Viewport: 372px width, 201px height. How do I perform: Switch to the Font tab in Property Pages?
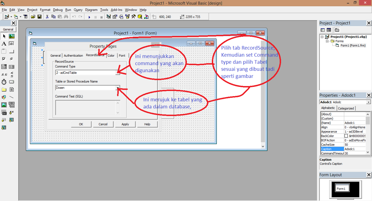pos(122,55)
